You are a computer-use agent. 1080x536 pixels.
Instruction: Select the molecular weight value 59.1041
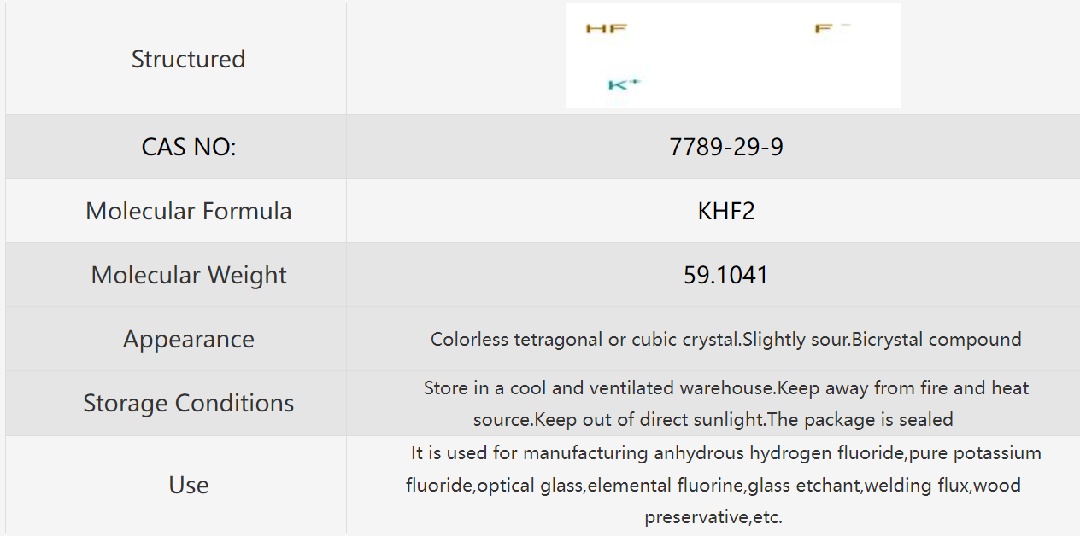click(x=725, y=275)
